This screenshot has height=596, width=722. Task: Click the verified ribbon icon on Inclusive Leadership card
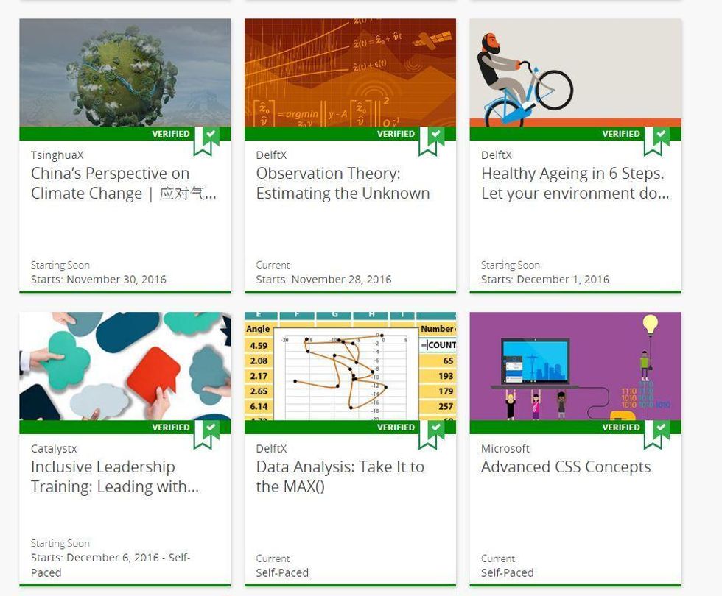tap(206, 433)
